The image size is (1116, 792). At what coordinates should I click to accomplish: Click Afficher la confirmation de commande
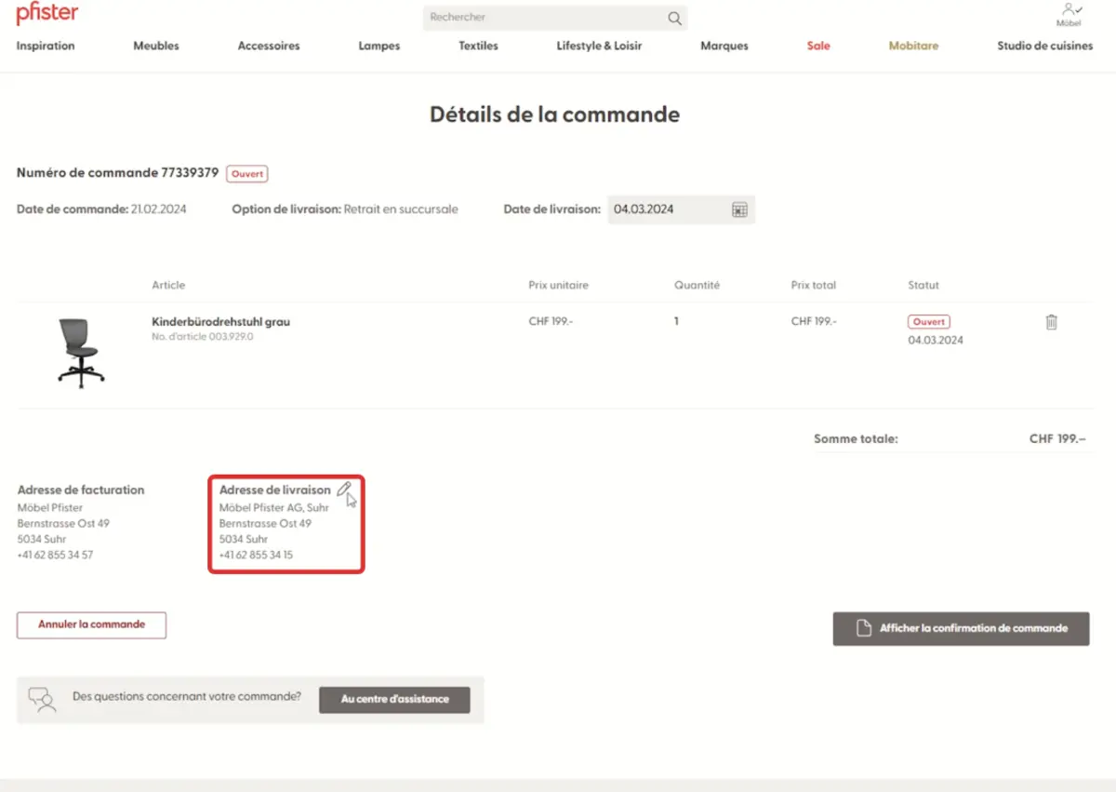coord(961,628)
